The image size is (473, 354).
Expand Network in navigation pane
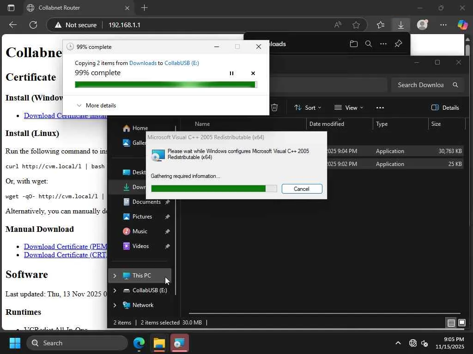click(115, 305)
